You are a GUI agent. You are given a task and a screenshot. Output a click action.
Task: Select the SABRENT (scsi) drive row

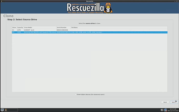pyautogui.click(x=89, y=30)
